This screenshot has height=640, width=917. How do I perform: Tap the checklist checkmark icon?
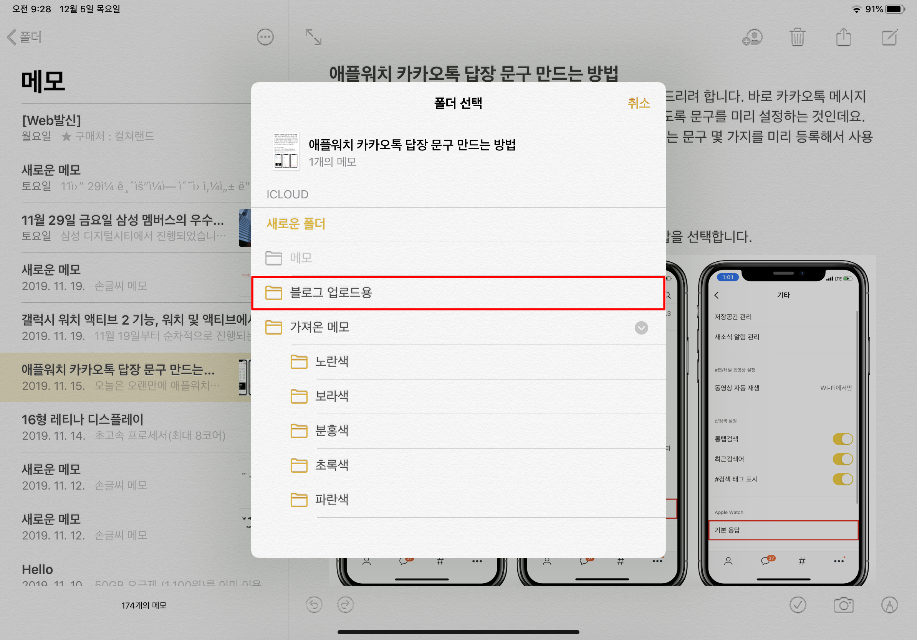[x=797, y=605]
